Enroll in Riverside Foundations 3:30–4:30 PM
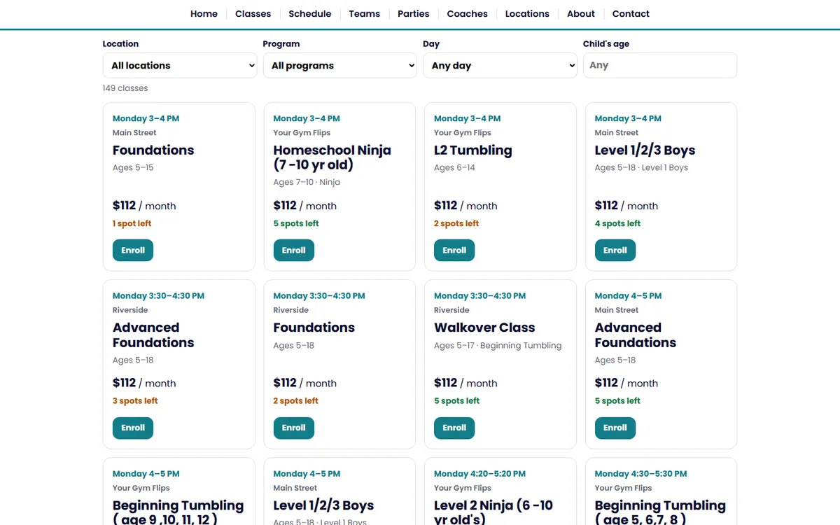This screenshot has height=525, width=840. point(294,428)
